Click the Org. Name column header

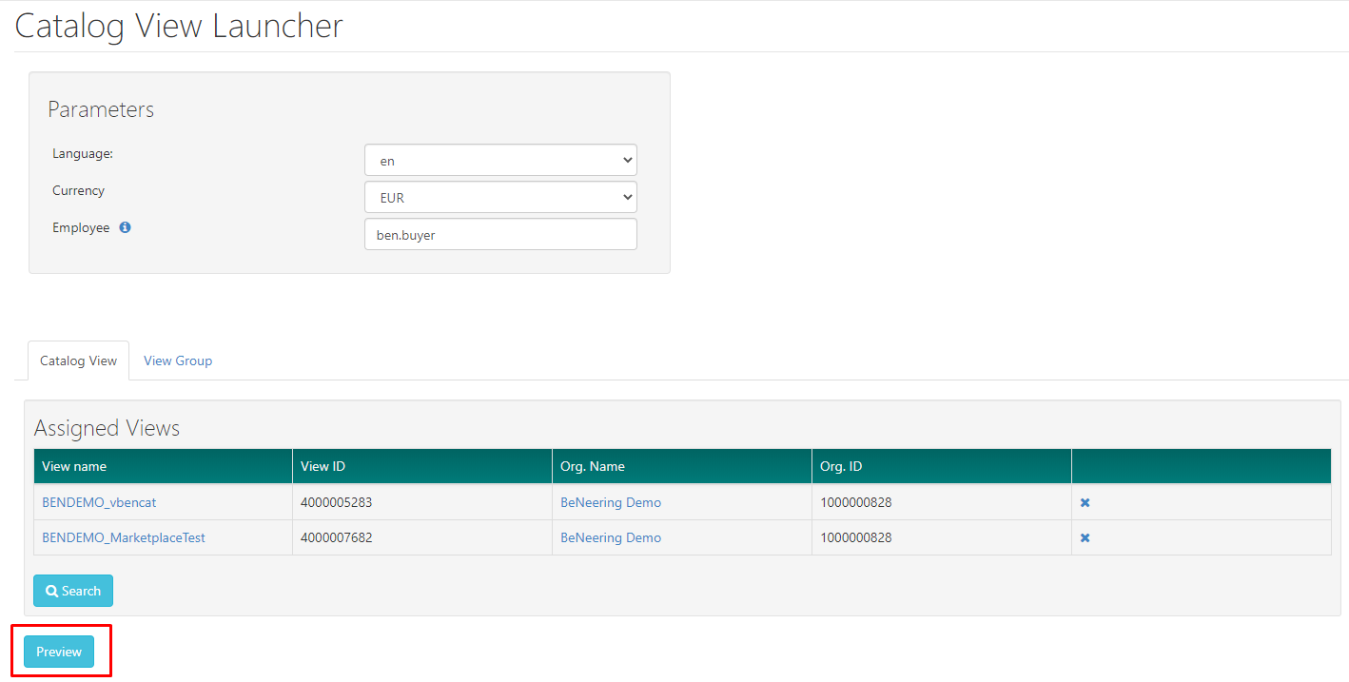click(x=592, y=466)
